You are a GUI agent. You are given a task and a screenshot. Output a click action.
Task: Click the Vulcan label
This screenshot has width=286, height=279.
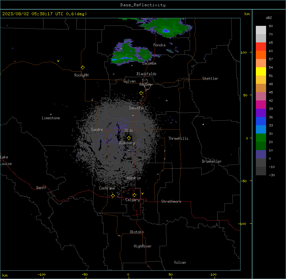pos(180,262)
